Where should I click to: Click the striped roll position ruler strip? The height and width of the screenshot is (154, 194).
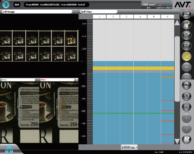pos(90,82)
